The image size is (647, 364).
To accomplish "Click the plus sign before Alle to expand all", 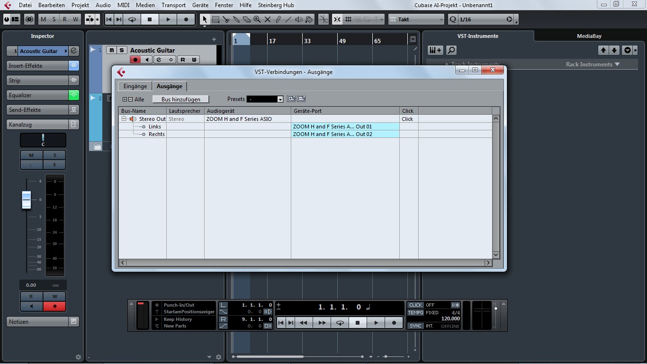I will tap(125, 100).
